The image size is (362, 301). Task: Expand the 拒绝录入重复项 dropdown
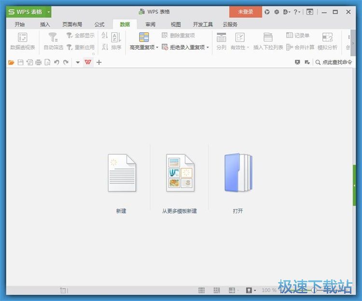[208, 47]
